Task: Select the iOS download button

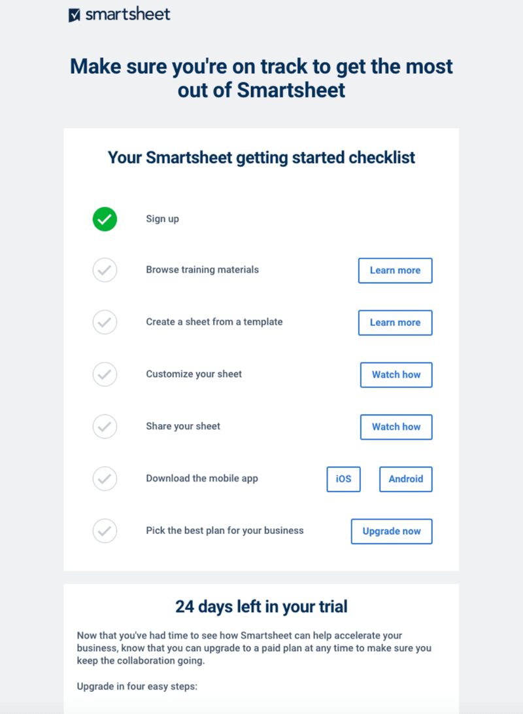Action: point(343,479)
